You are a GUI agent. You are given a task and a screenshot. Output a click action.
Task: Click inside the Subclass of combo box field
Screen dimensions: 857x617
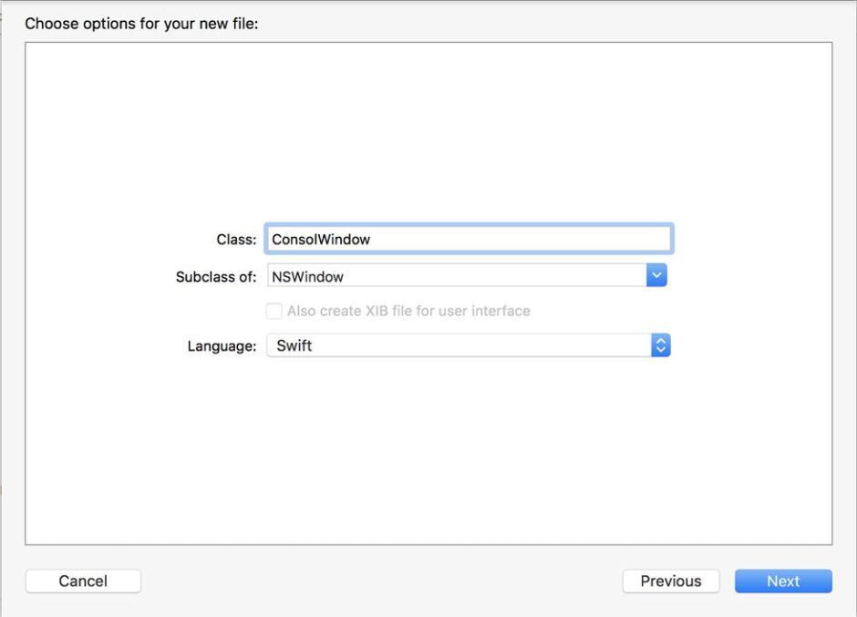coord(456,276)
